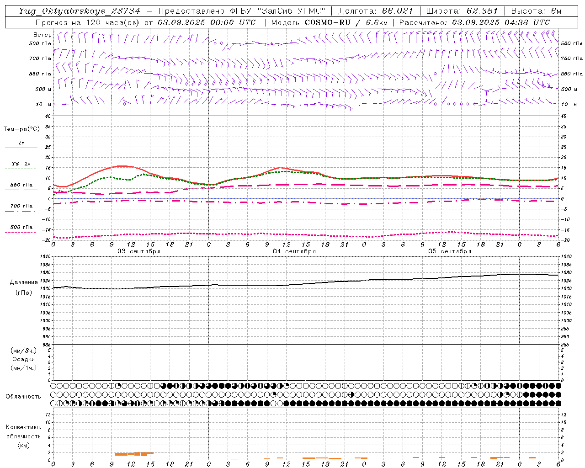Click the "Конвективн." label at bottom left
Viewport: 585px width, 468px height.
coord(23,427)
